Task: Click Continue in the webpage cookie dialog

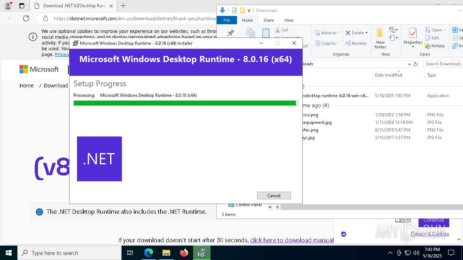Action: 434,221
